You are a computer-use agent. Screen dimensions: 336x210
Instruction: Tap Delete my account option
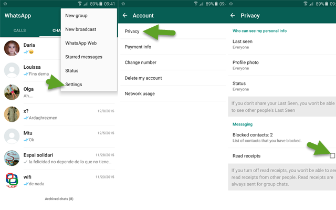143,78
